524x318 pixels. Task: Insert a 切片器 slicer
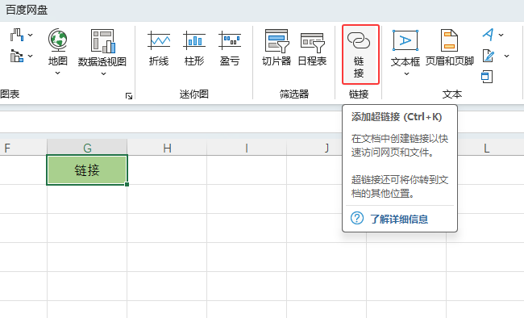point(277,48)
